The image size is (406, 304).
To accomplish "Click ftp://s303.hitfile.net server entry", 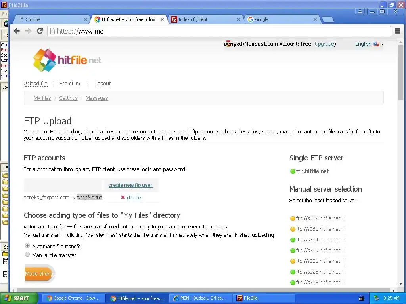I will coord(318,283).
